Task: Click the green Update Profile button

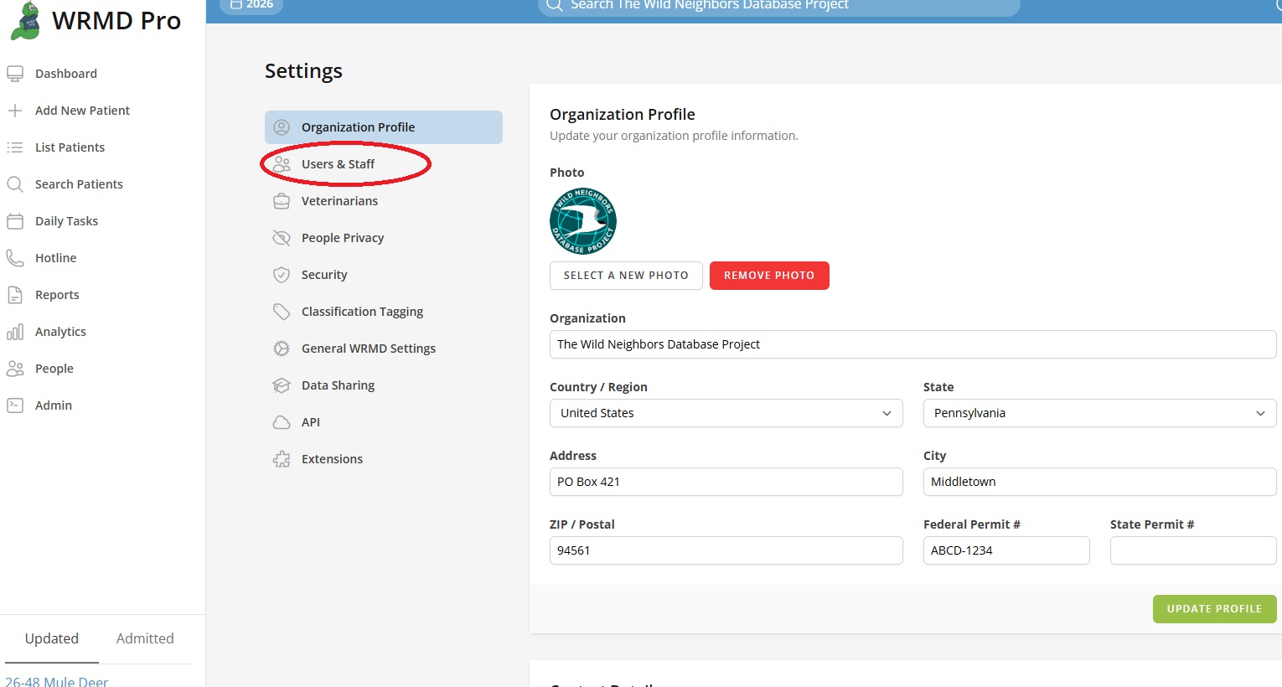Action: tap(1214, 609)
